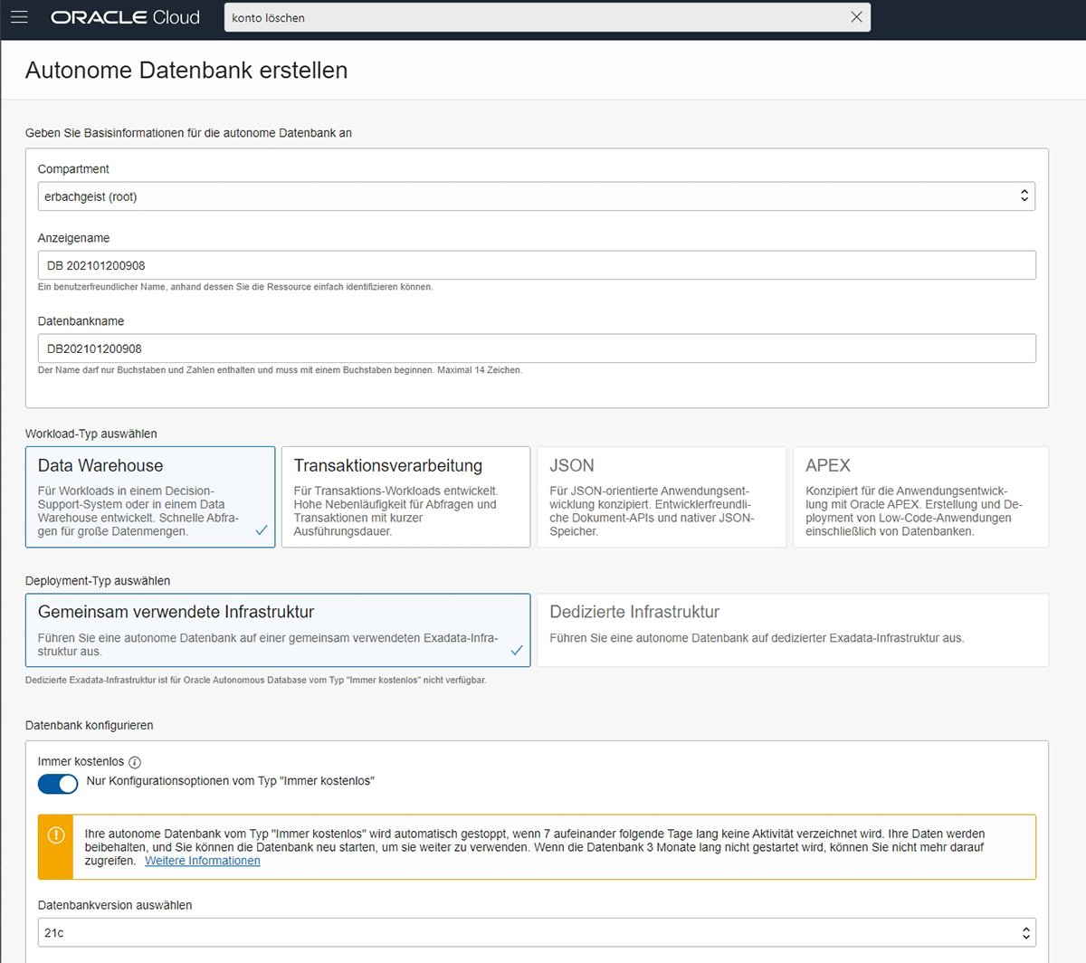
Task: Choose Dedizierte Infrastruktur deployment type
Action: click(x=792, y=630)
